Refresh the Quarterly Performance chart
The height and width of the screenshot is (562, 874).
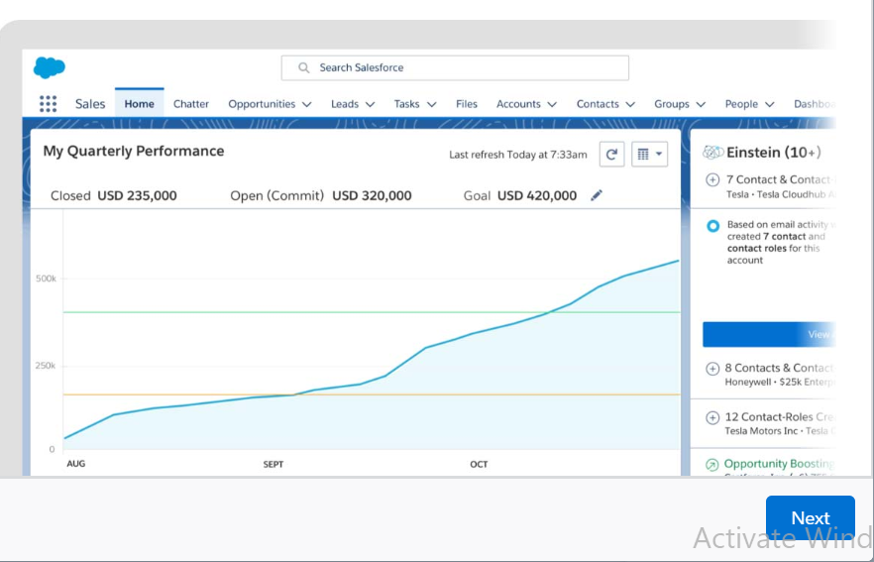611,154
